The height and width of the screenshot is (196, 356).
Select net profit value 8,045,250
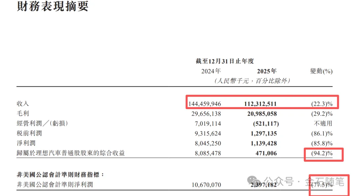click(x=208, y=143)
